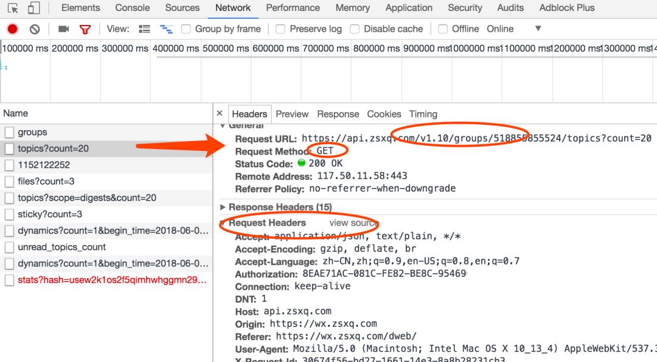Click the Referer value https://wx.zsxq.com/dweb/
The width and height of the screenshot is (657, 362).
click(346, 336)
